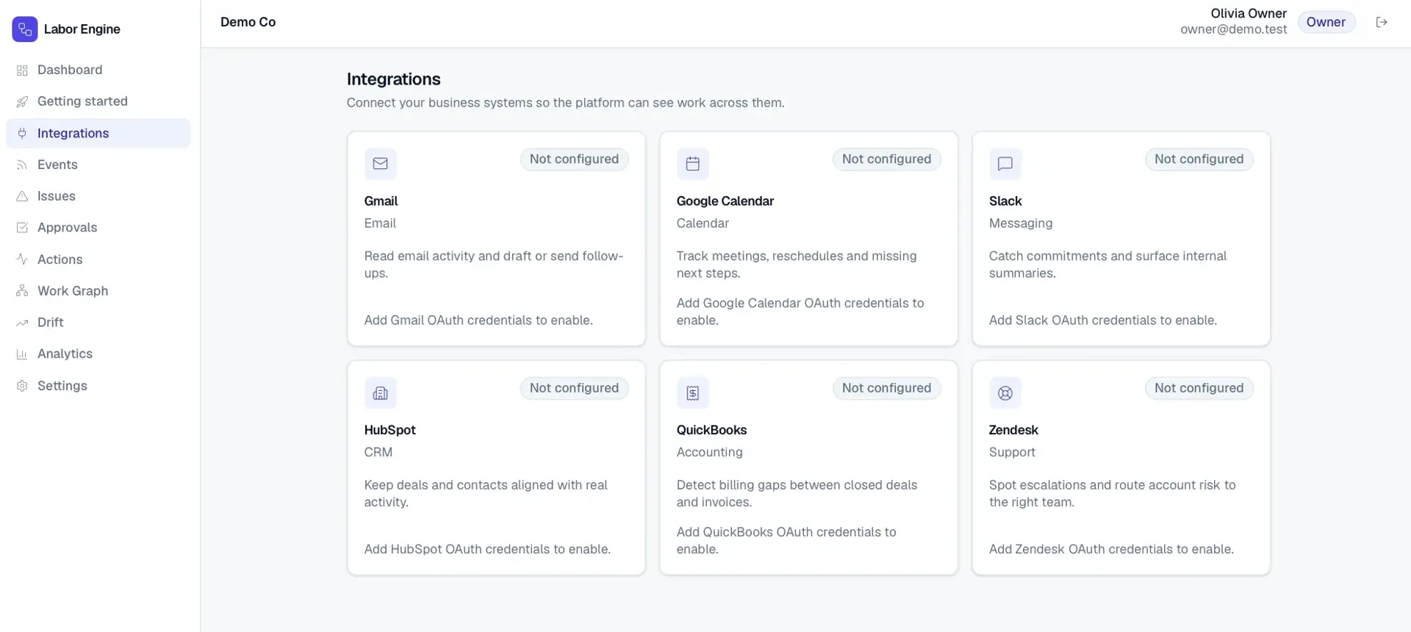1411x632 pixels.
Task: Select Integrations in the sidebar
Action: (98, 133)
